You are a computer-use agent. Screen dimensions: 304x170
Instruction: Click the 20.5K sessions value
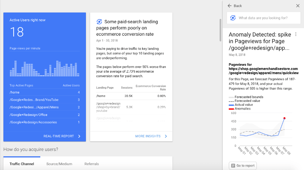(128, 96)
